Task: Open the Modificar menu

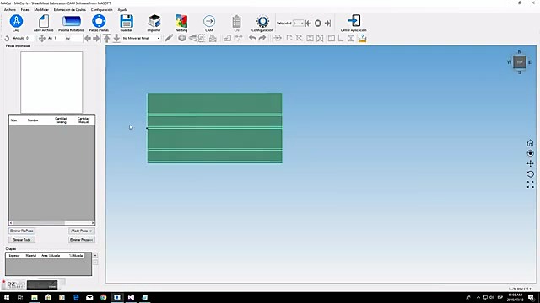Action: 41,9
